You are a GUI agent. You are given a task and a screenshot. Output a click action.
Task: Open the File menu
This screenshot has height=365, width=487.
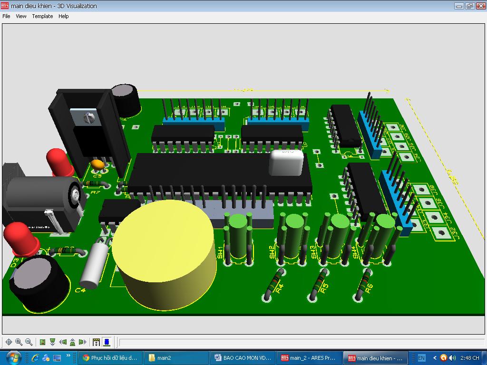tap(6, 16)
